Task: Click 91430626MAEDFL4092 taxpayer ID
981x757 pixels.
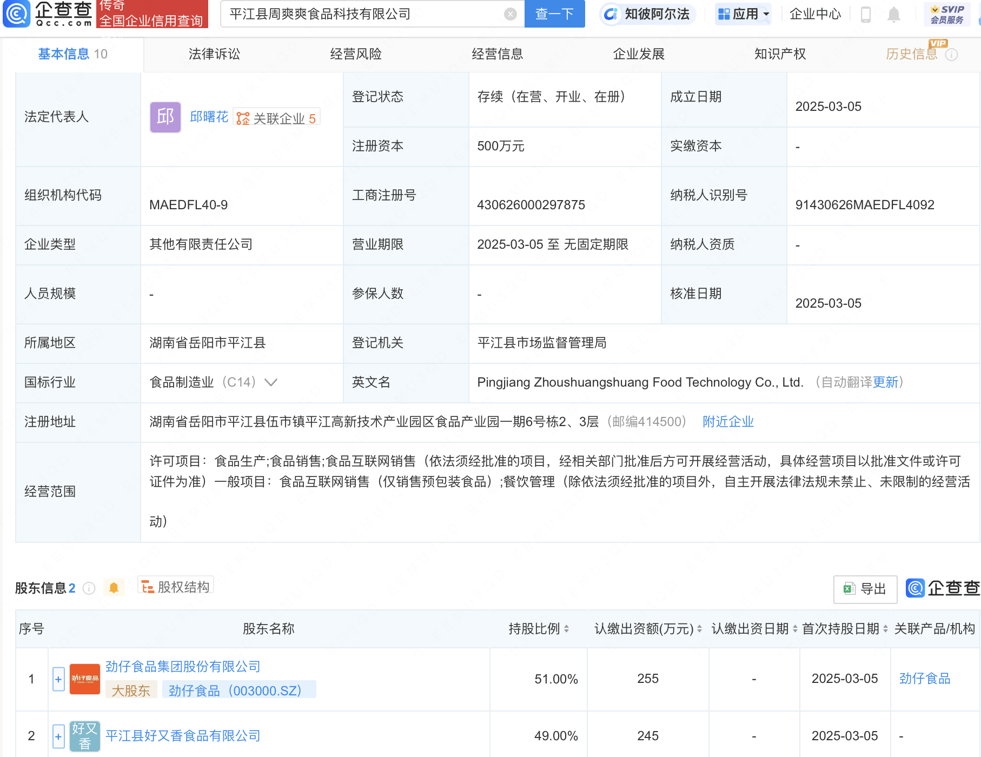Action: pos(865,205)
